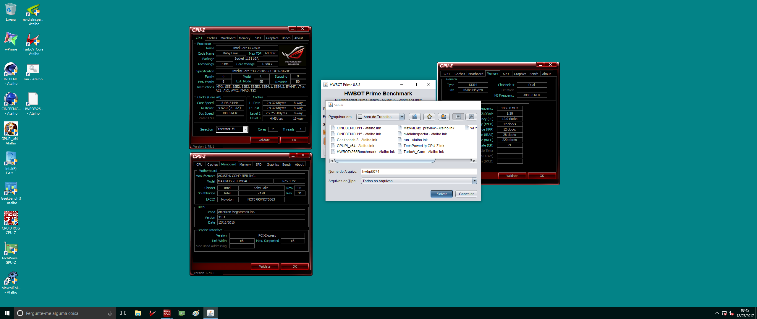Switch to Caches tab in top CPU-Z window

212,38
